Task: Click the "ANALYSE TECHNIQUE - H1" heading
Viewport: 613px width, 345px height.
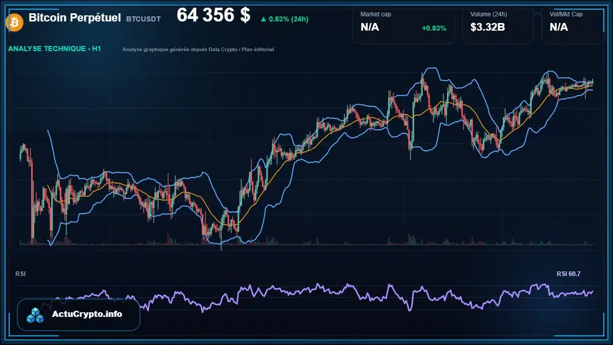Action: [55, 49]
